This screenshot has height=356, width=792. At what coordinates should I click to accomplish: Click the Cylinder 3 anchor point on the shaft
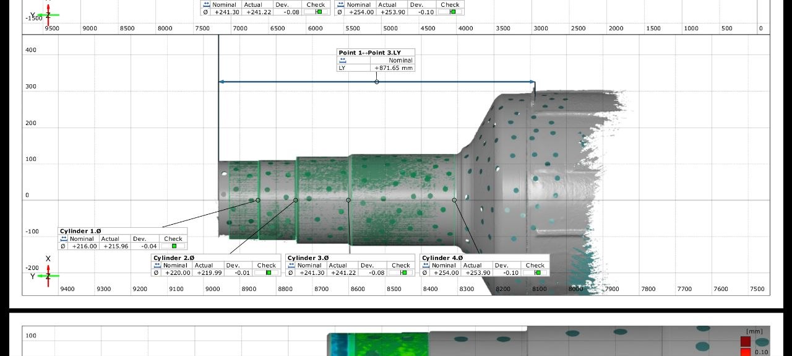pos(348,200)
